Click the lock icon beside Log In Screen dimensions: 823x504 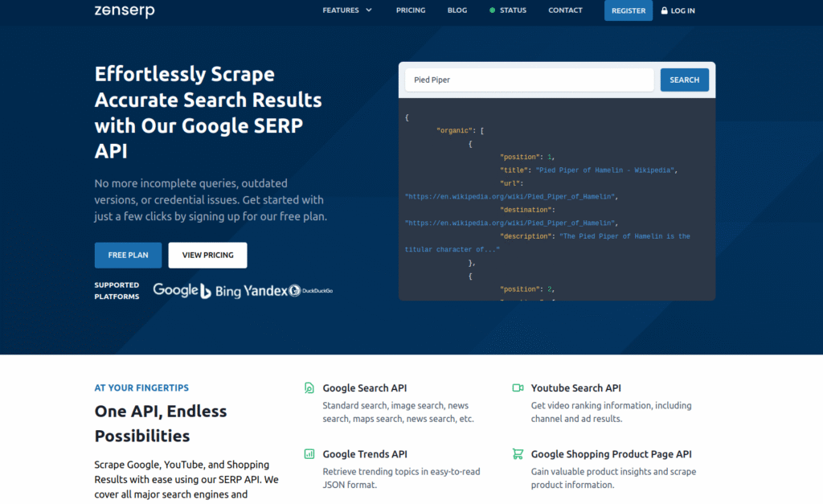664,10
